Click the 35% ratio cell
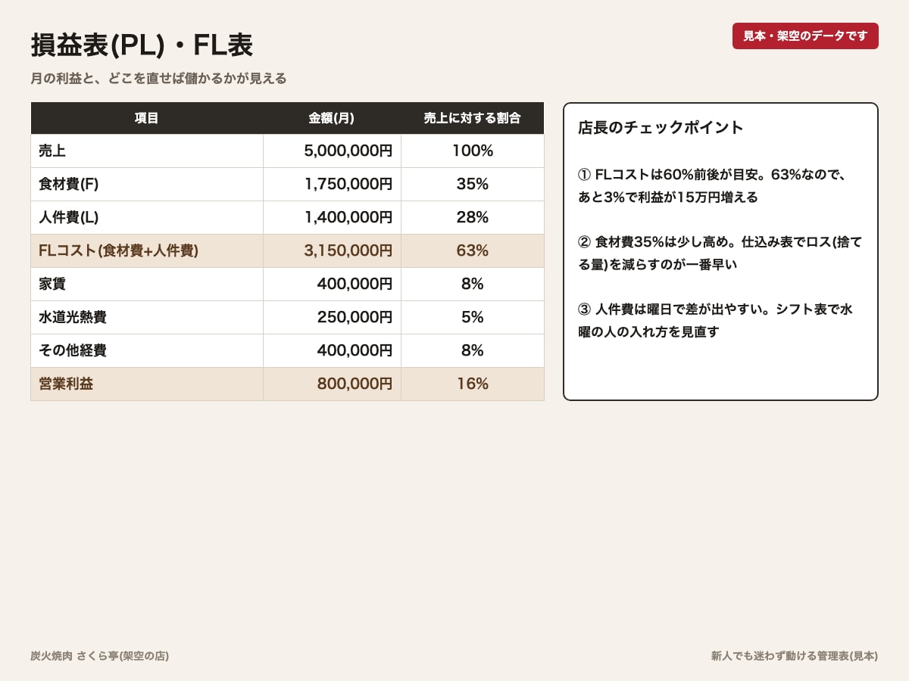The image size is (909, 681). [472, 184]
